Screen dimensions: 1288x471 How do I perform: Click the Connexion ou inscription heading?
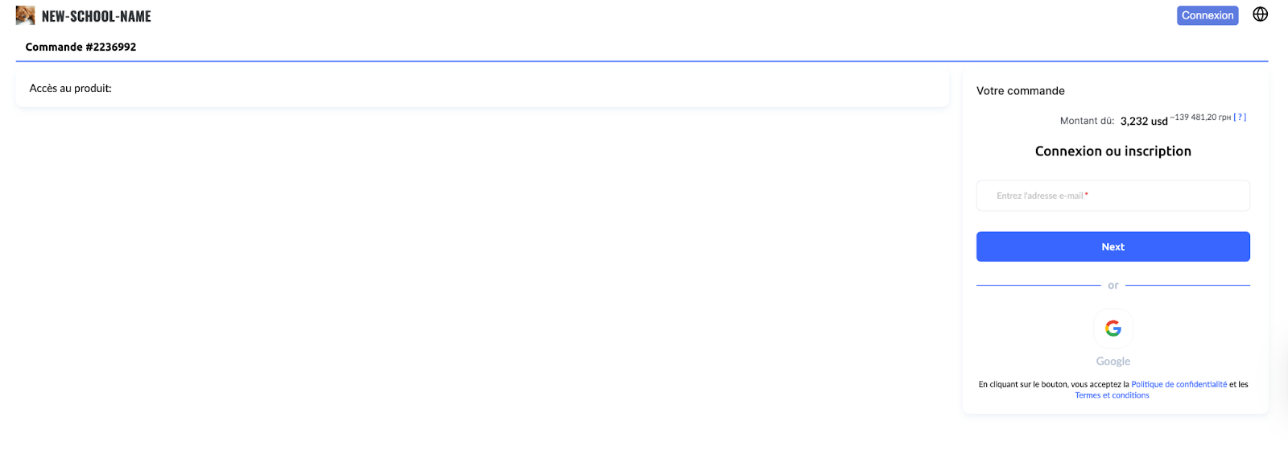point(1113,151)
